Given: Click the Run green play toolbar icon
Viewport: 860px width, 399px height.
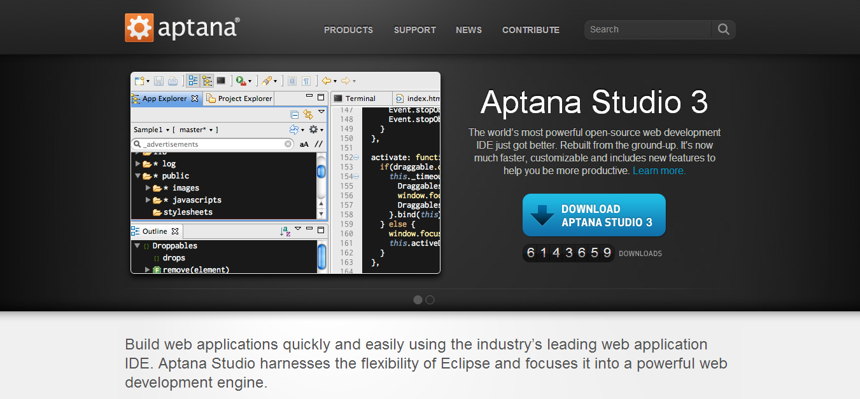Looking at the screenshot, I should coord(241,81).
